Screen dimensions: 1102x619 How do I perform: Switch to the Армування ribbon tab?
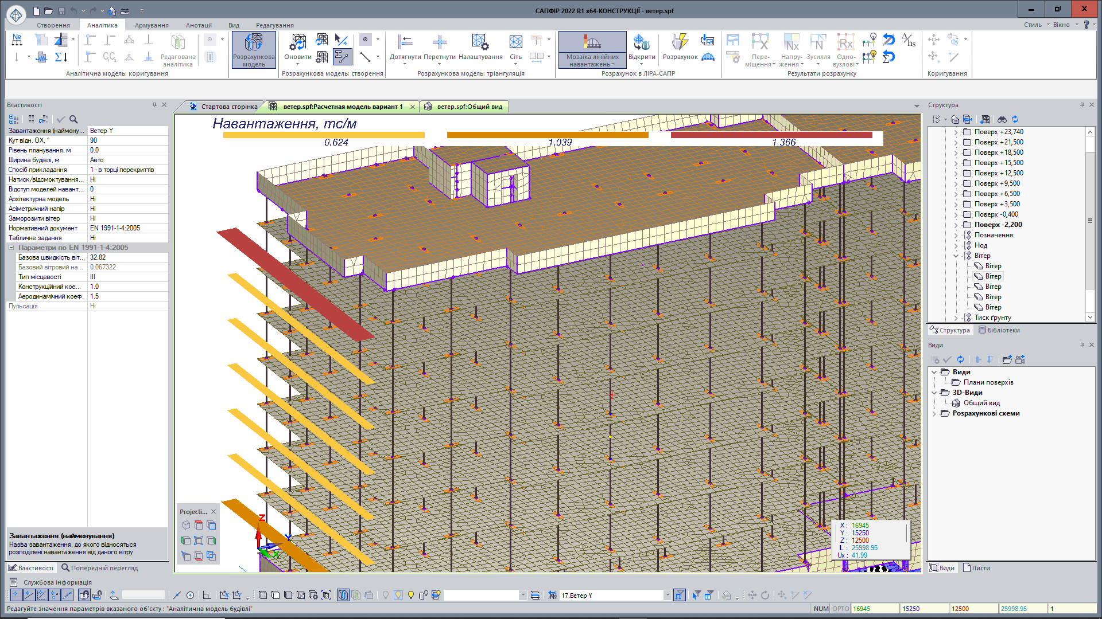152,25
